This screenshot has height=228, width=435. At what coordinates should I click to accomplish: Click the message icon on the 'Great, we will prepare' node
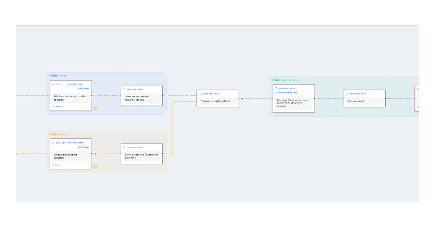(x=124, y=89)
